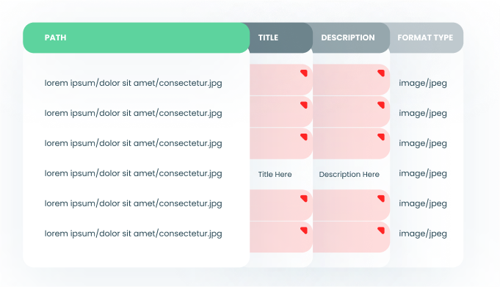500x287 pixels.
Task: Click red marker in last row Description cell
Action: (x=381, y=230)
